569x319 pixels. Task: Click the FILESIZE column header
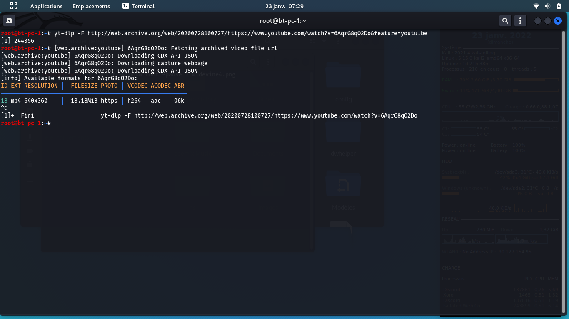[x=84, y=86]
